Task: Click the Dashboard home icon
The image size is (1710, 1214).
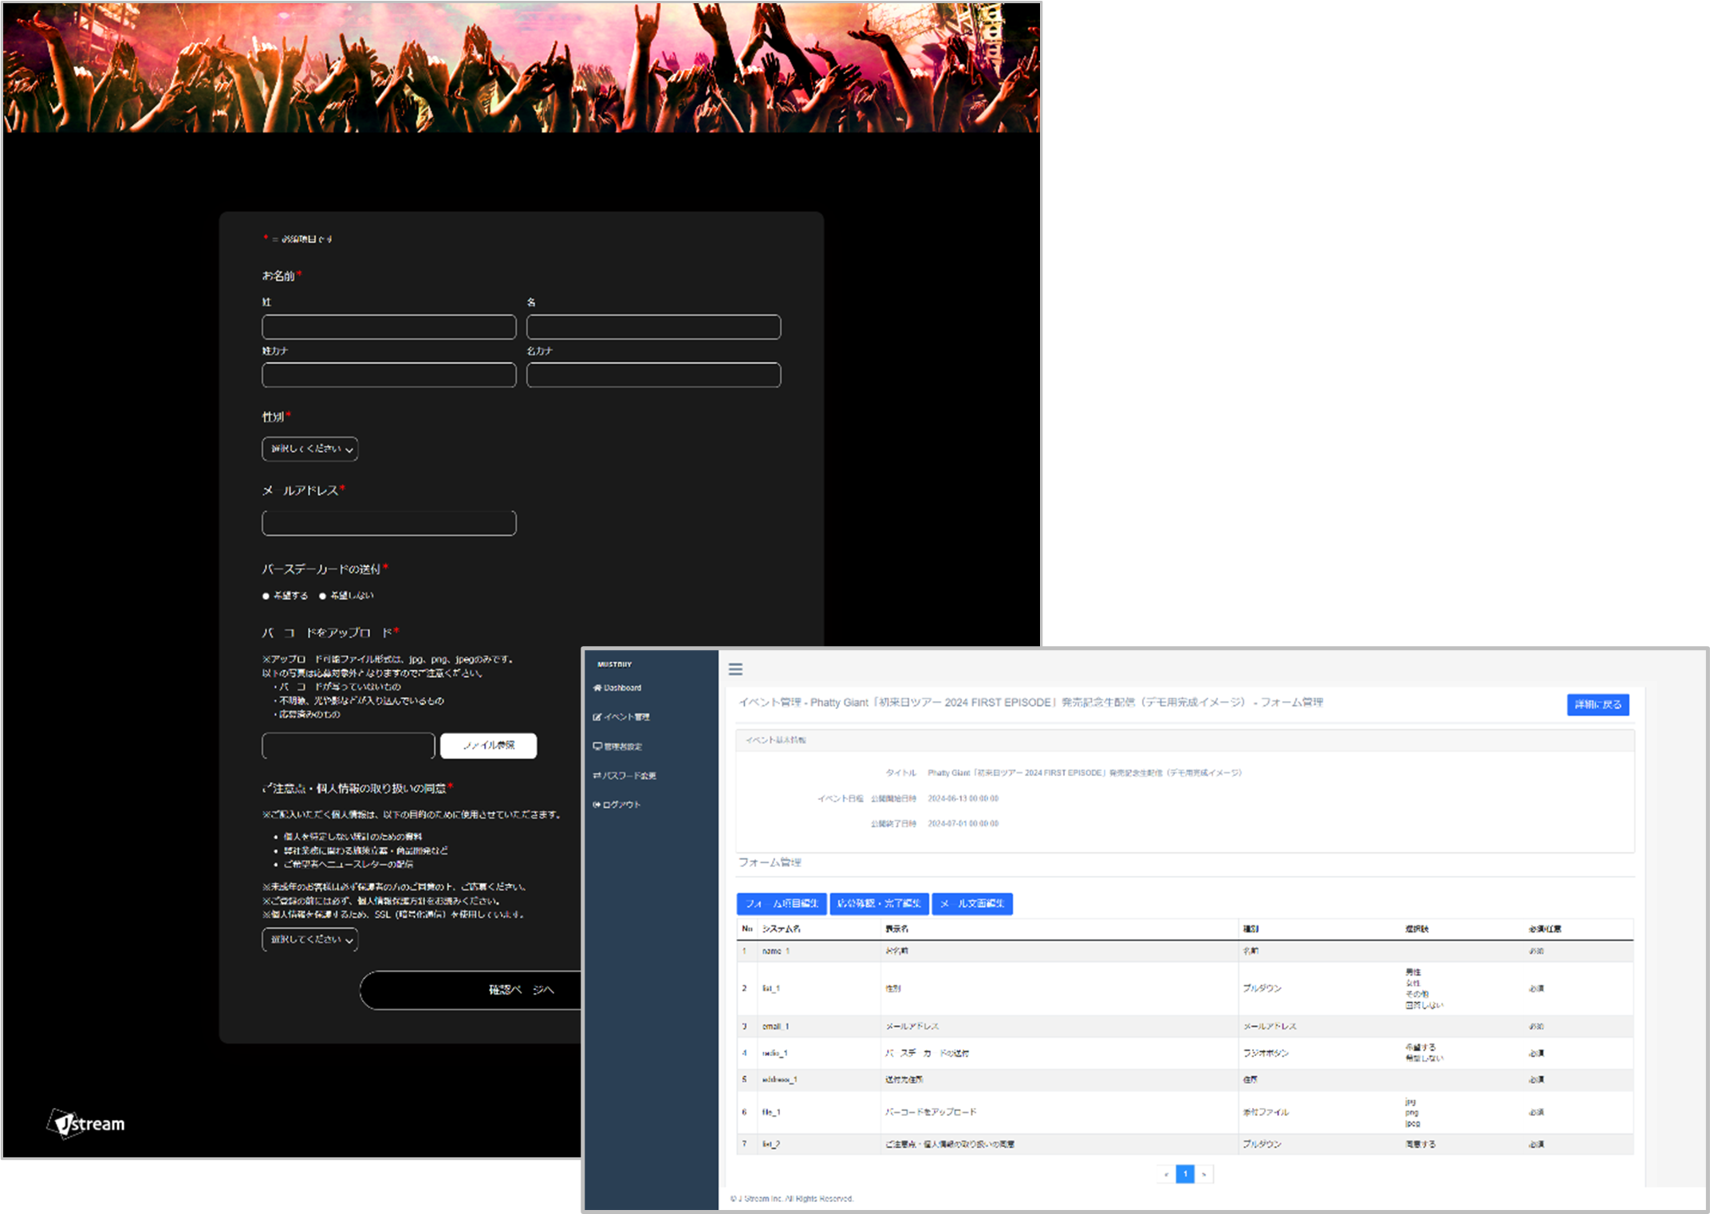Action: pos(597,688)
